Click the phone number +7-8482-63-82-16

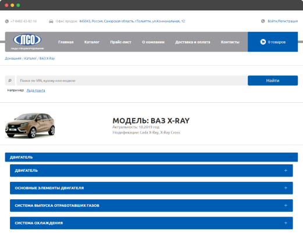24,21
